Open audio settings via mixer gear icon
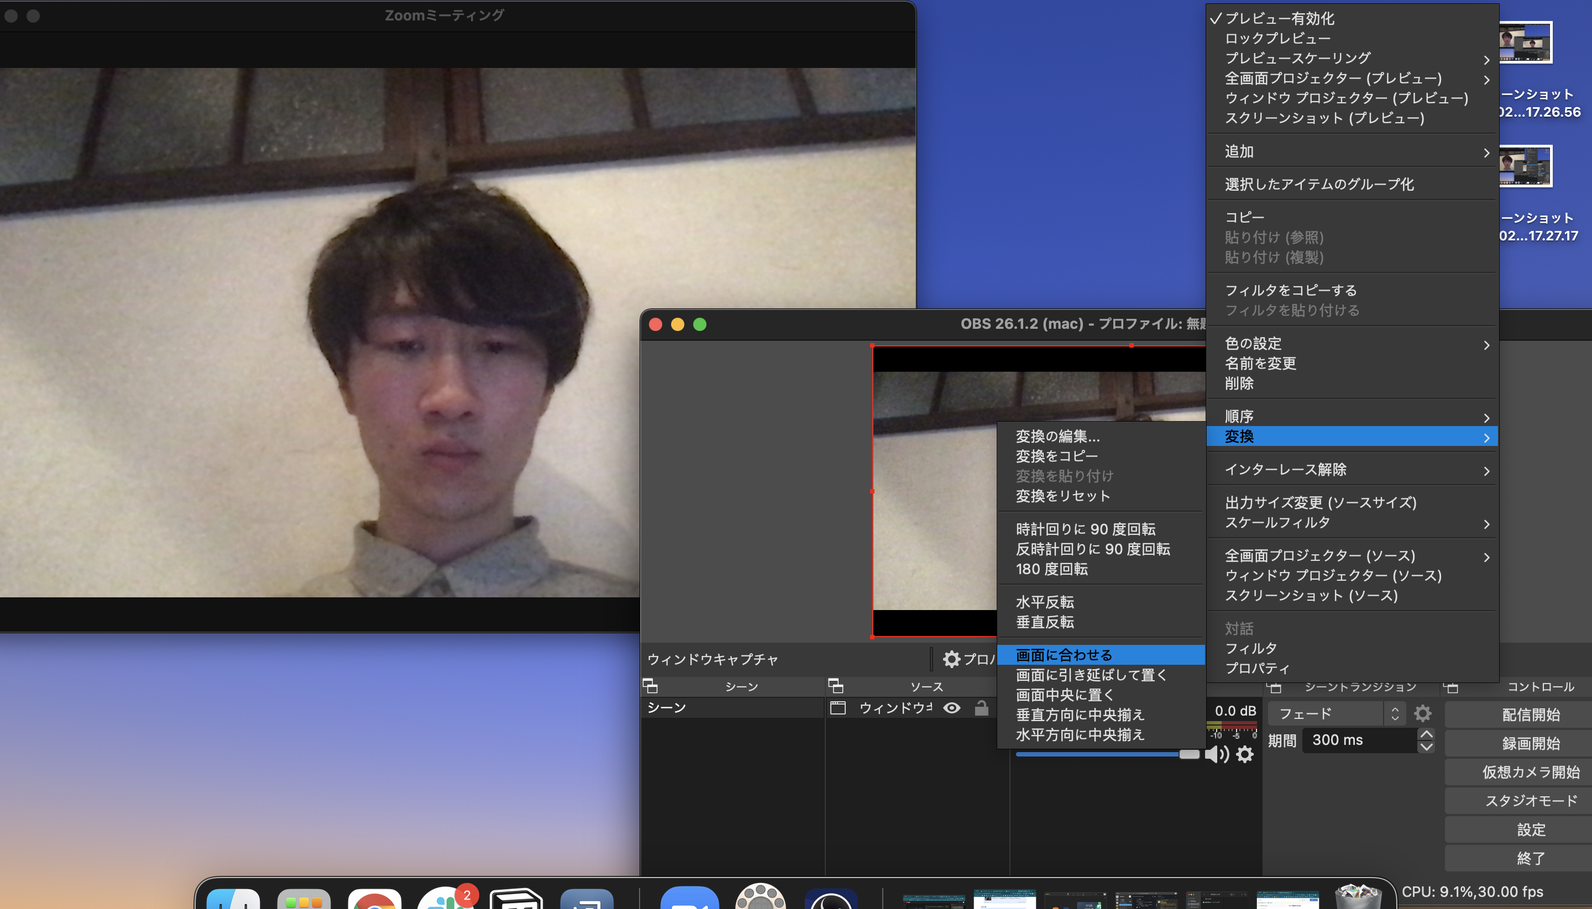 tap(1244, 754)
